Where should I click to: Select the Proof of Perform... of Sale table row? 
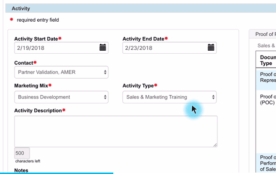266,163
